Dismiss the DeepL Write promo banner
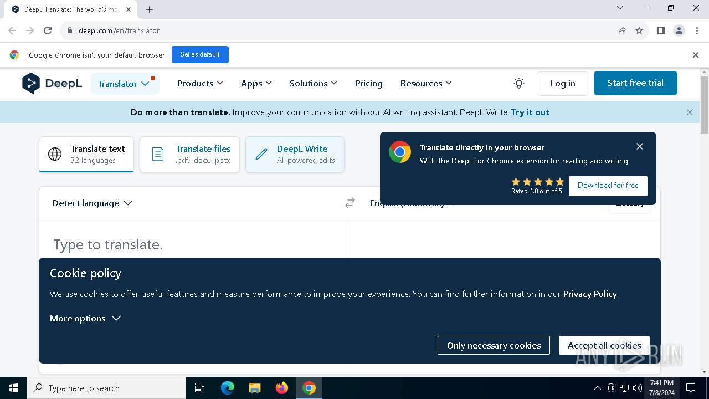Screen dimensions: 709x399 click(x=690, y=112)
